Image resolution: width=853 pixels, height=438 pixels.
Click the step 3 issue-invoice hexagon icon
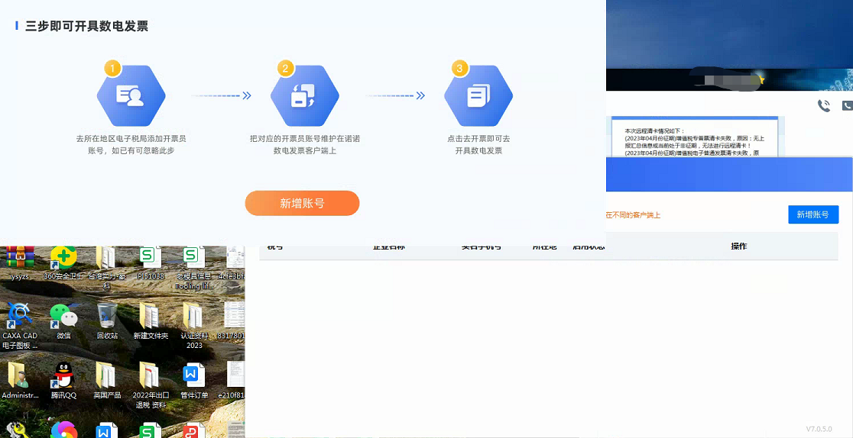point(478,96)
